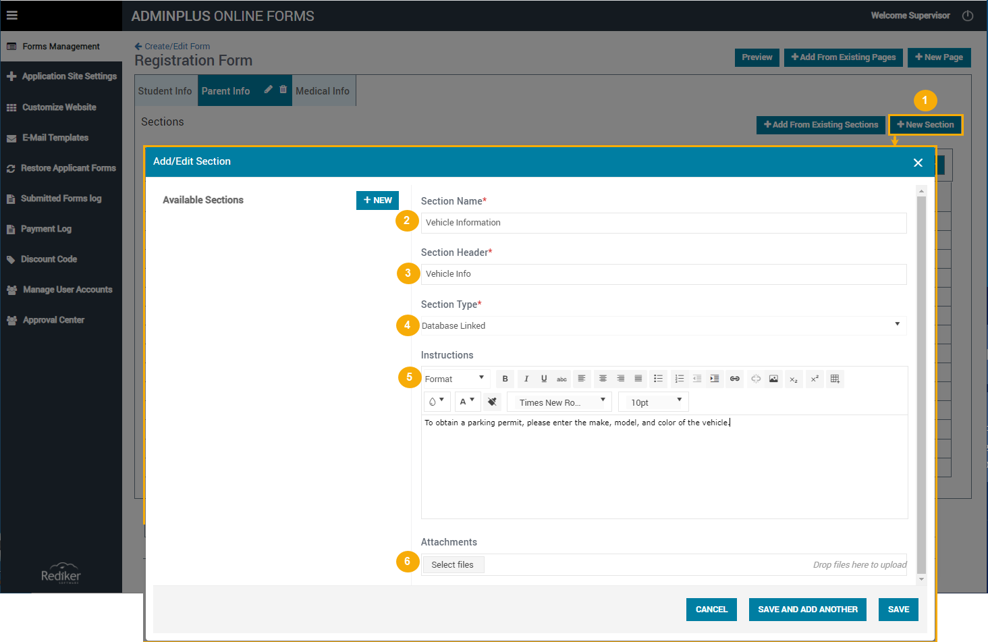Click the CANCEL button
The width and height of the screenshot is (988, 642).
pos(711,610)
